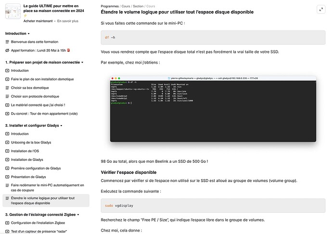332x234 pixels.
Task: Click video icon beside Faire le plan
Action: [x=7, y=79]
